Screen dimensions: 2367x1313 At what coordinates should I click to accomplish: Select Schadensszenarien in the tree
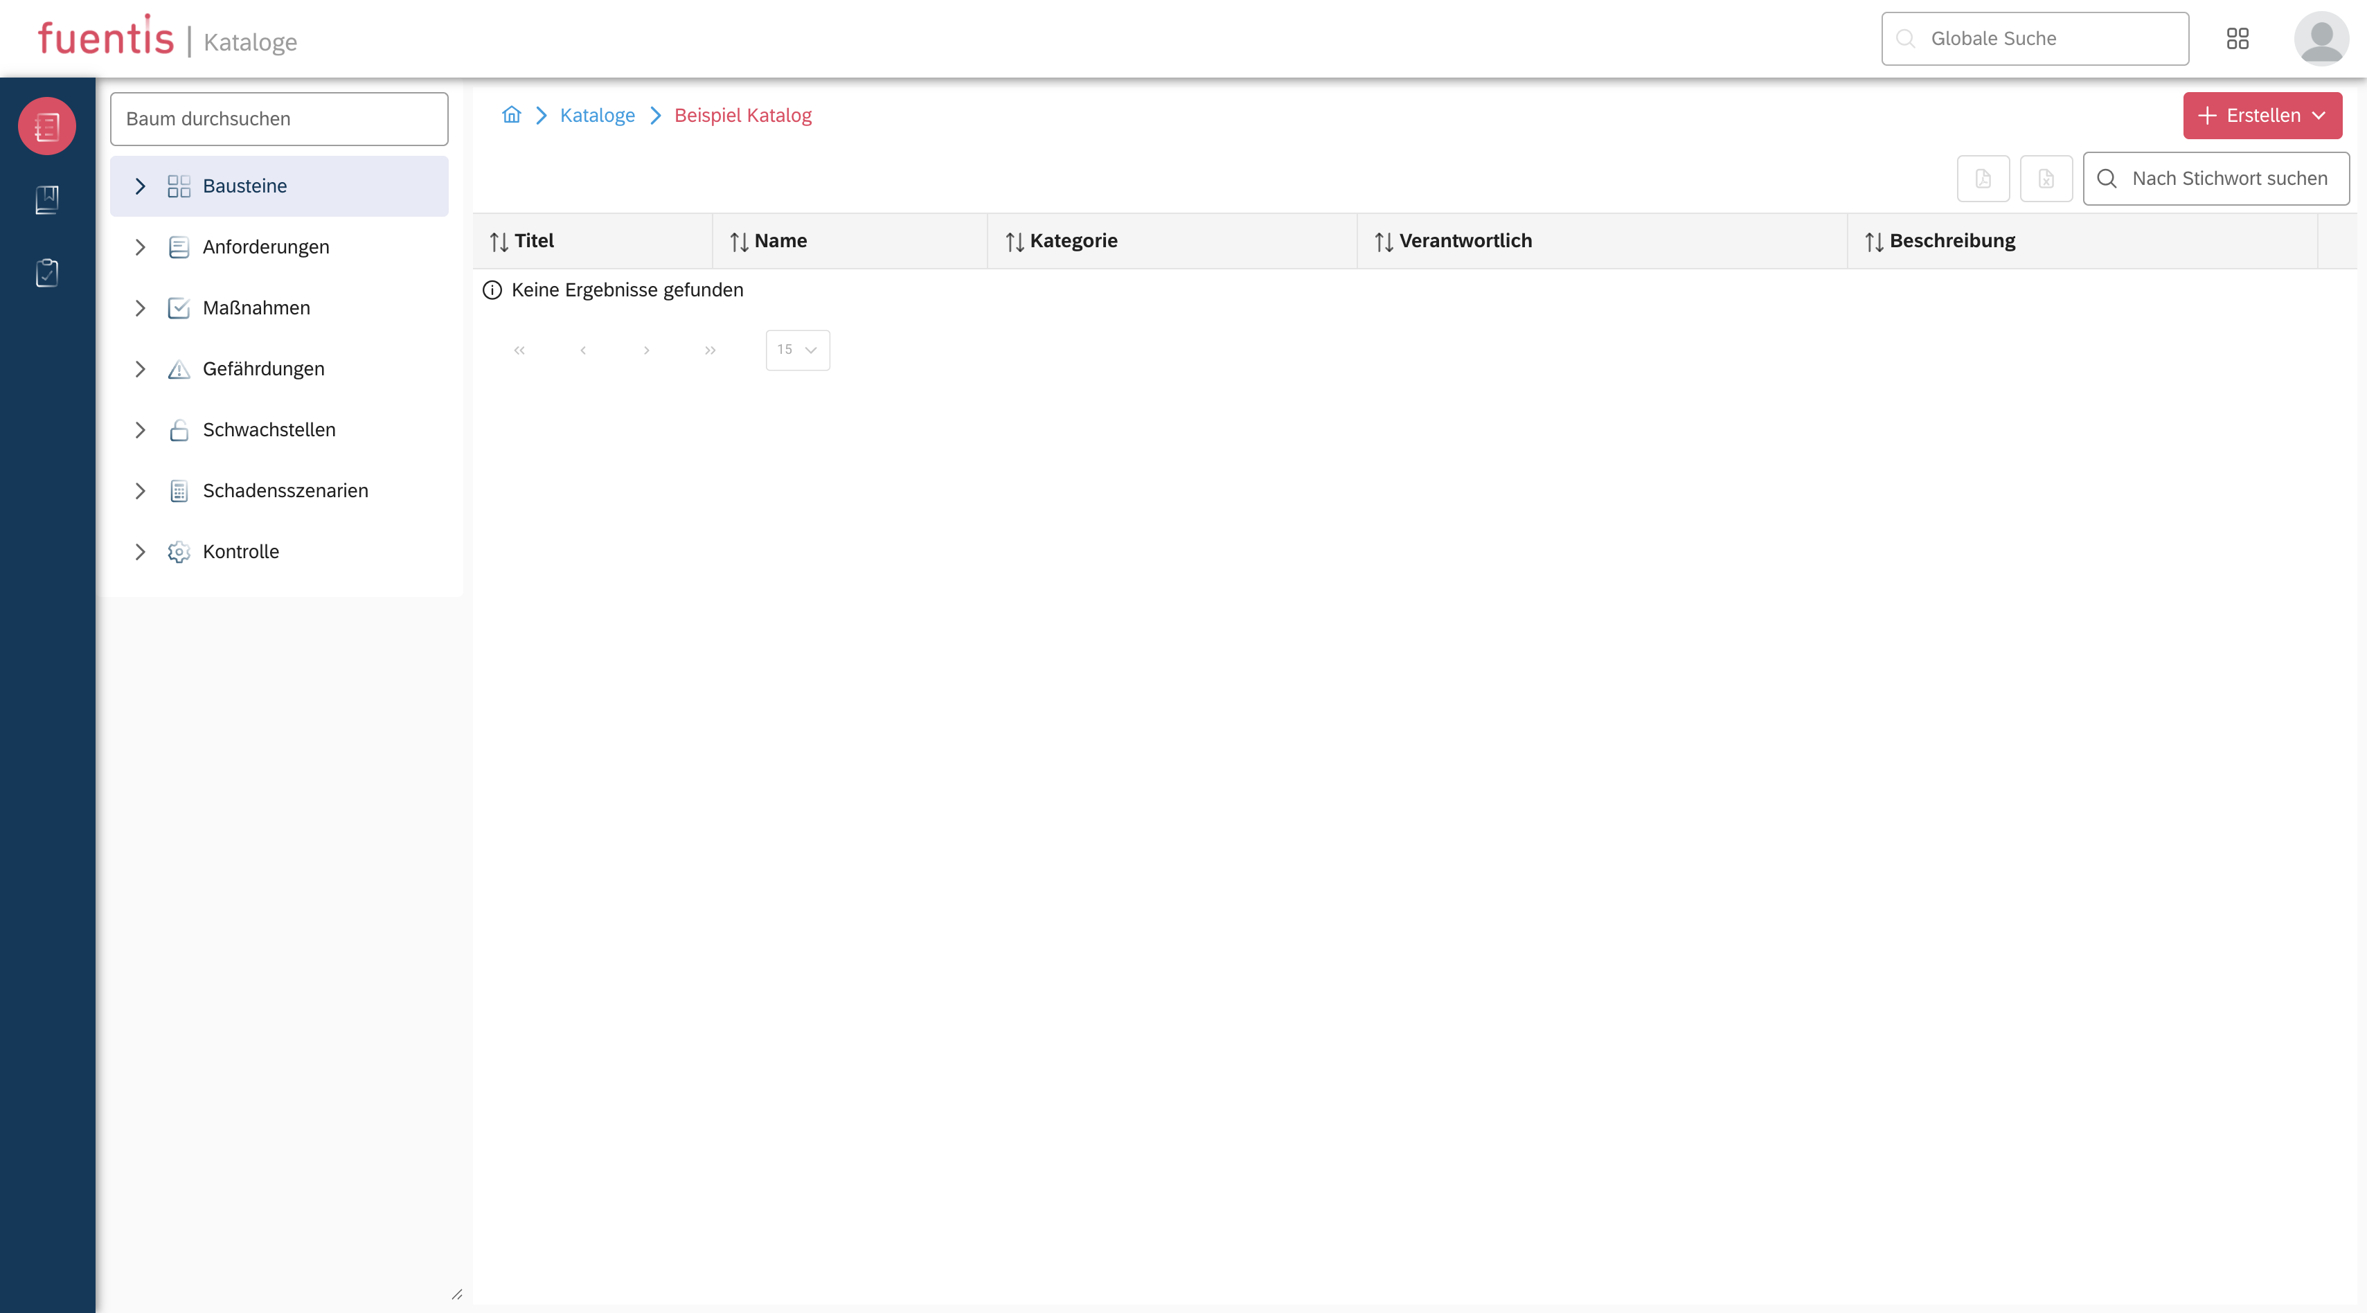[x=285, y=491]
